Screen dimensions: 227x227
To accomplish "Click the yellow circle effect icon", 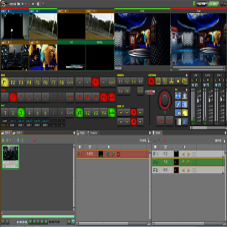I will [x=184, y=113].
